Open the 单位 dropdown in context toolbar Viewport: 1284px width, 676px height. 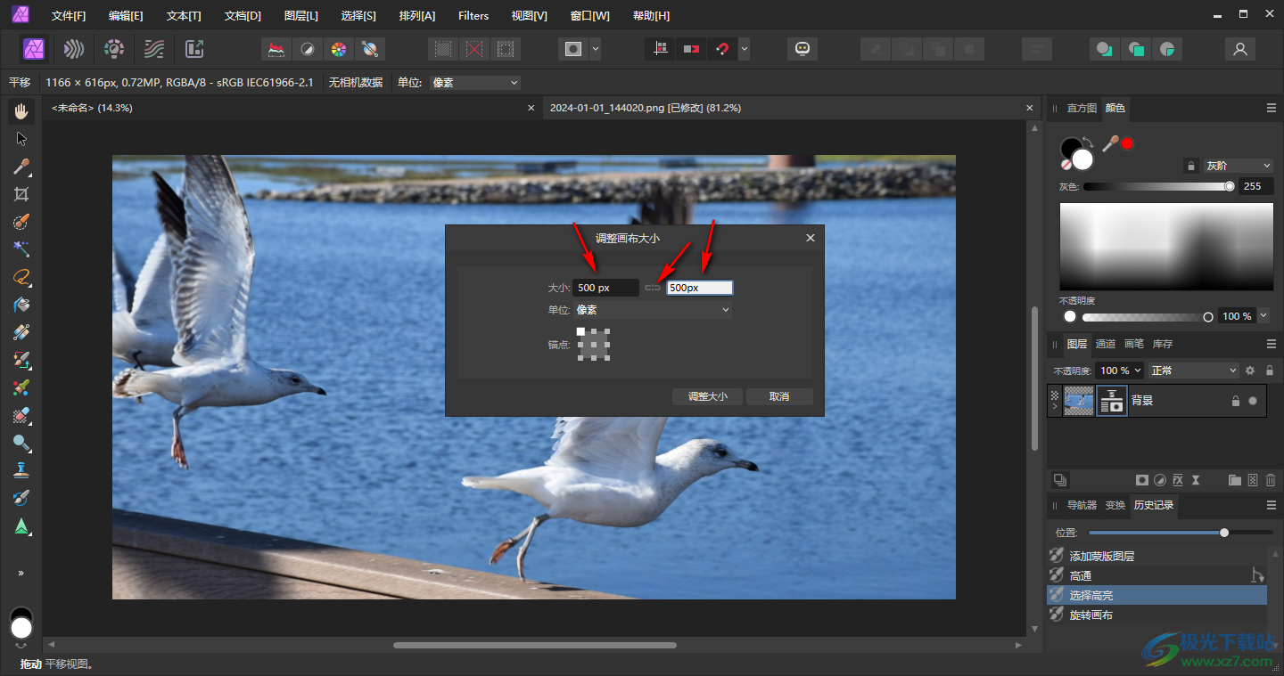pos(474,83)
